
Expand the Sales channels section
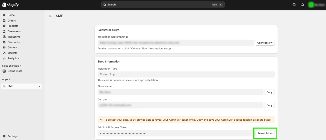click(12, 66)
